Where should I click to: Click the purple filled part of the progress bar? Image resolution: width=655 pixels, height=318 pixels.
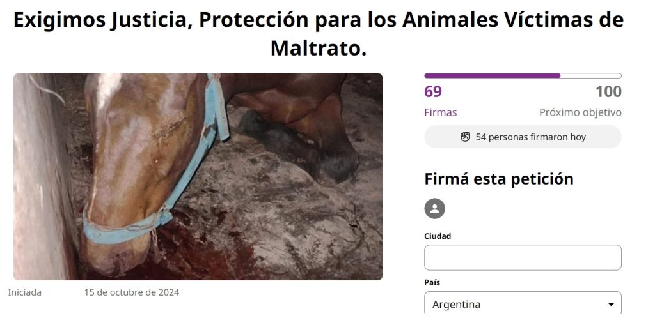tap(492, 76)
